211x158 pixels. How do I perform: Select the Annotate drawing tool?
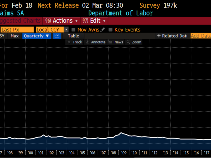(95, 42)
